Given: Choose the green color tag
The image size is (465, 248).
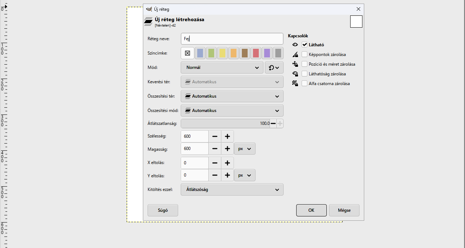Looking at the screenshot, I should (211, 53).
